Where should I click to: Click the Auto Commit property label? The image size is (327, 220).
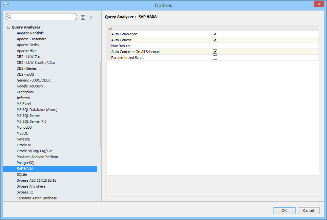pyautogui.click(x=121, y=40)
